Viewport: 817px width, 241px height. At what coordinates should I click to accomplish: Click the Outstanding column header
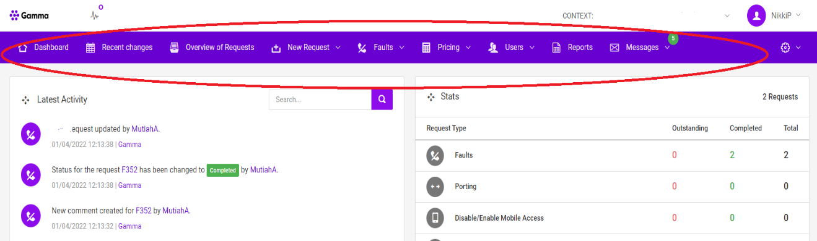point(690,129)
